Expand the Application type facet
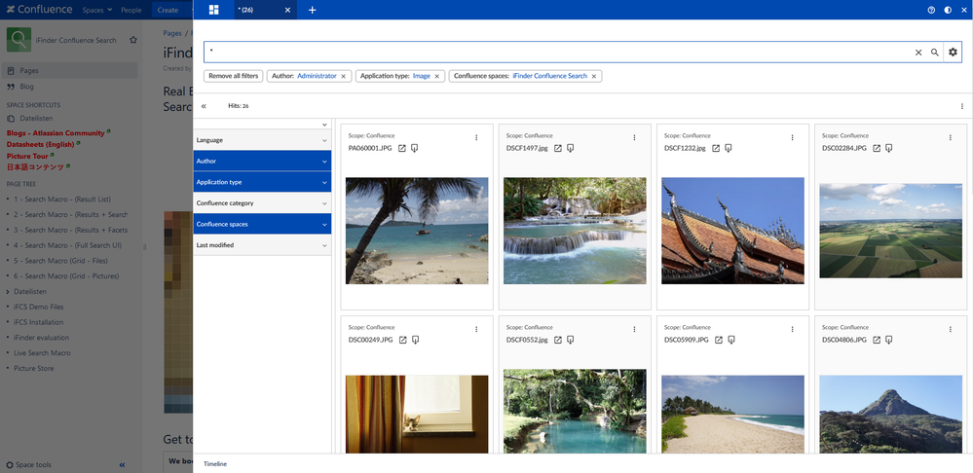This screenshot has width=973, height=473. [262, 182]
